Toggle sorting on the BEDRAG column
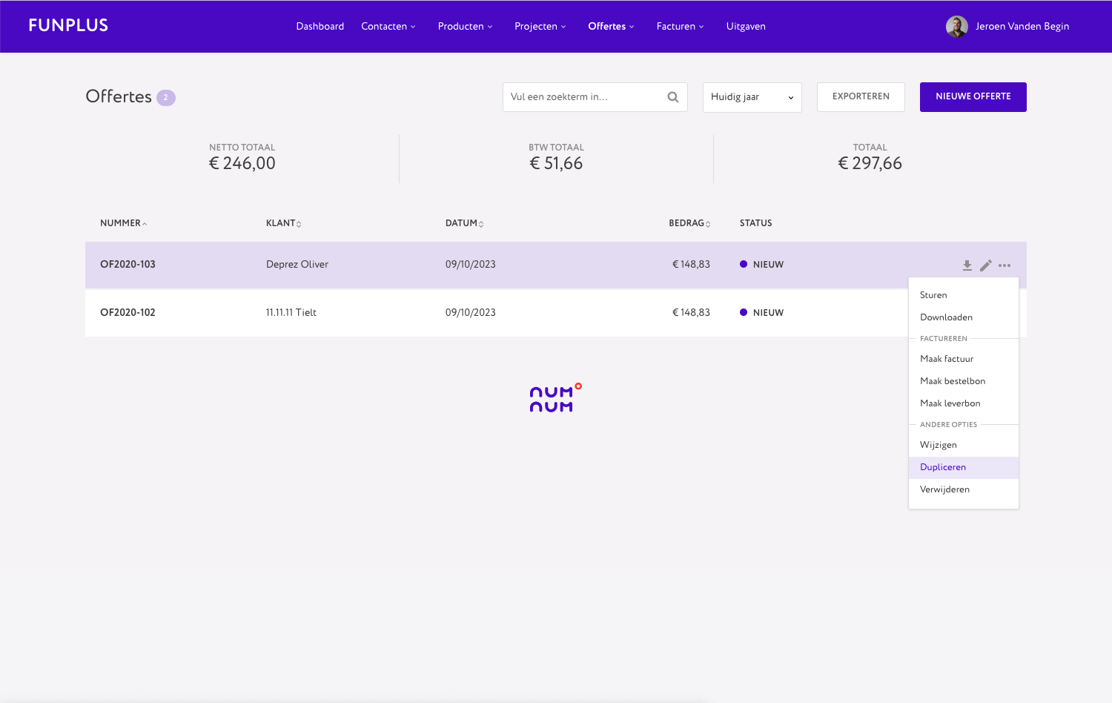Viewport: 1112px width, 703px height. [689, 222]
